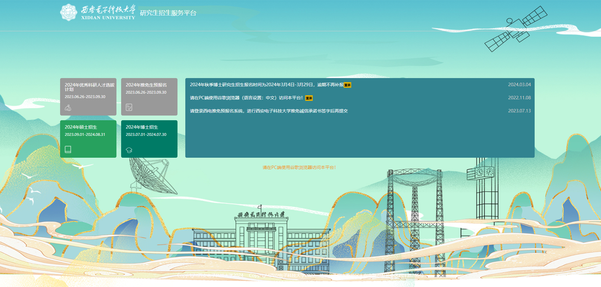Click the document icon in 2024年推免生预报名 card
This screenshot has height=287, width=601.
click(x=129, y=107)
